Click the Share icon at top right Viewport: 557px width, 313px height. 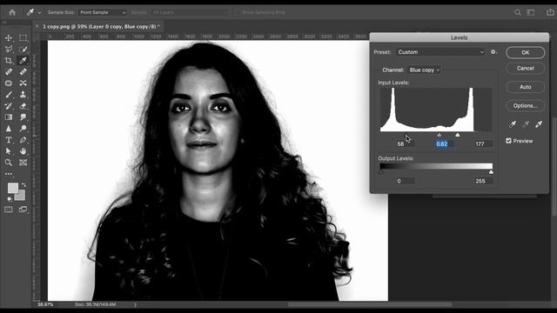click(550, 12)
